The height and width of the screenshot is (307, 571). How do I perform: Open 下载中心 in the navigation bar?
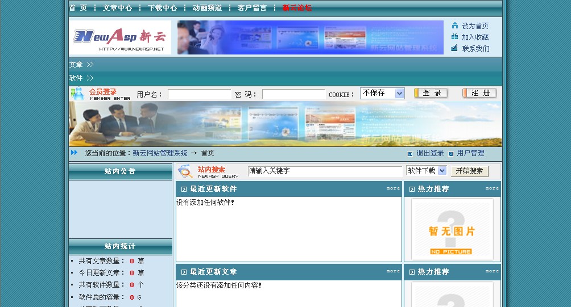tap(163, 7)
